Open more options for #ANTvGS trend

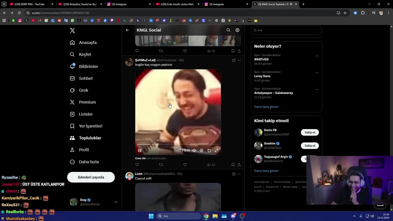coord(317,56)
